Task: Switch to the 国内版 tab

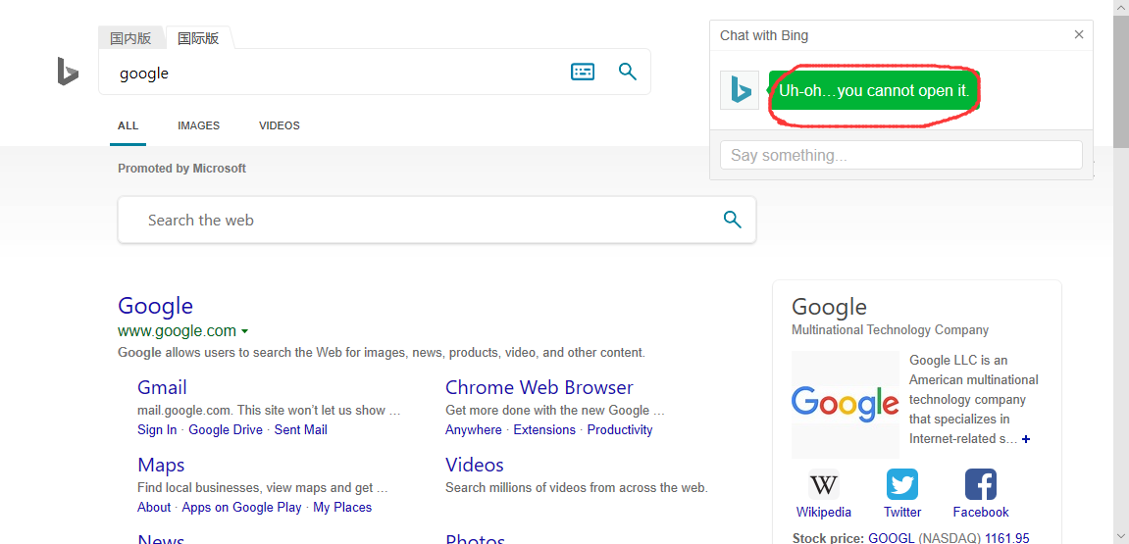Action: [x=130, y=38]
